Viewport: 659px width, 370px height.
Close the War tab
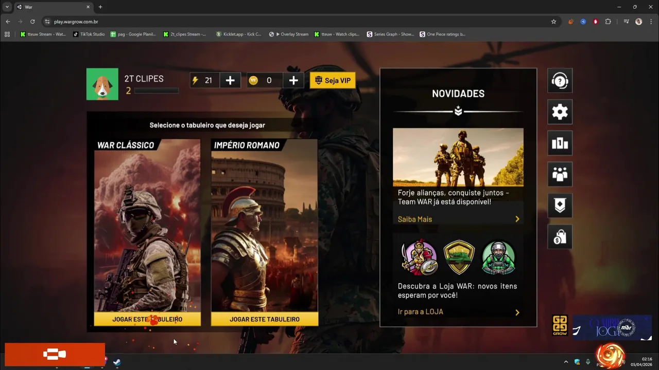coord(88,7)
